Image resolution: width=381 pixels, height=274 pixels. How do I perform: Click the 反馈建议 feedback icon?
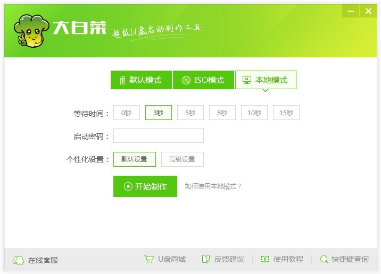pyautogui.click(x=206, y=259)
